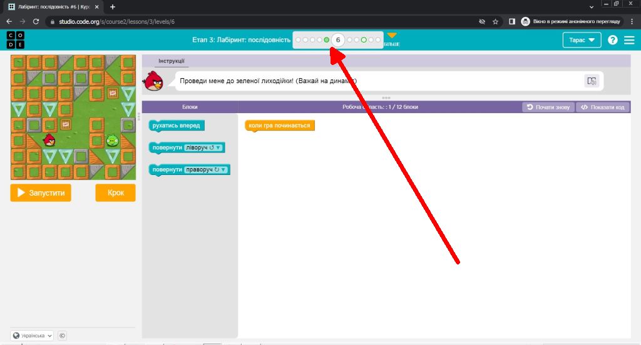Select the 'коли гра починається' block
641x345 pixels.
280,126
